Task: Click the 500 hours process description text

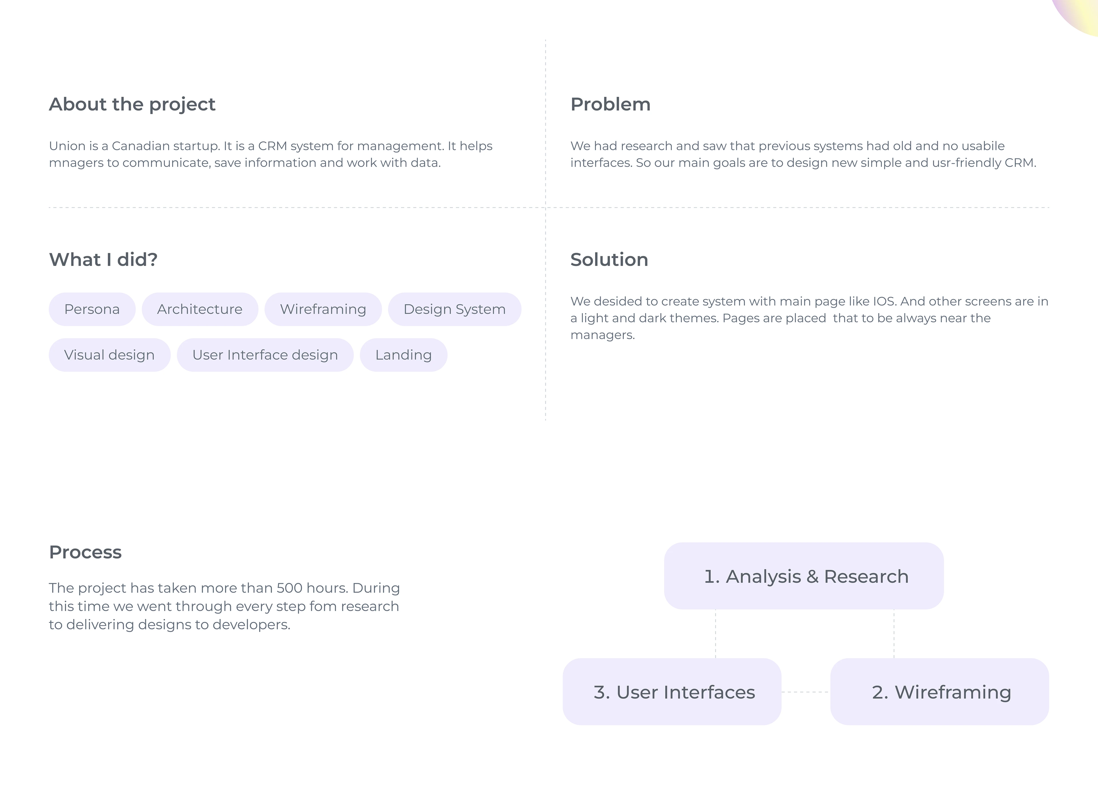Action: 224,606
